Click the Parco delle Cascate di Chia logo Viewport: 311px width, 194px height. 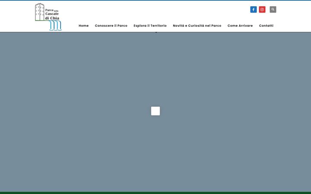tap(48, 17)
